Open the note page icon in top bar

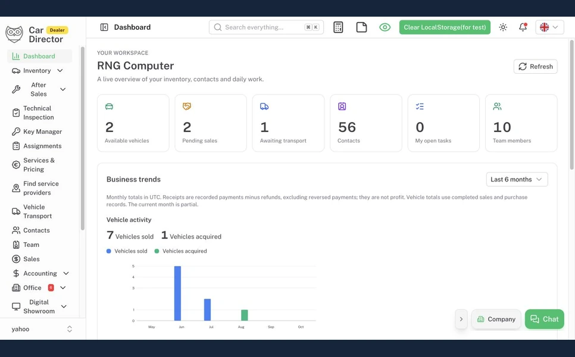pos(361,27)
